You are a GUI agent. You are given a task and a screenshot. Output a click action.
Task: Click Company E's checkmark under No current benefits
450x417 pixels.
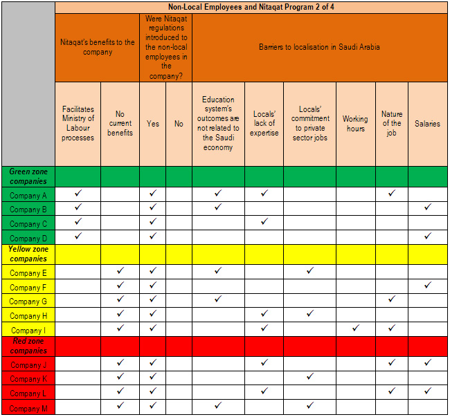tap(120, 270)
